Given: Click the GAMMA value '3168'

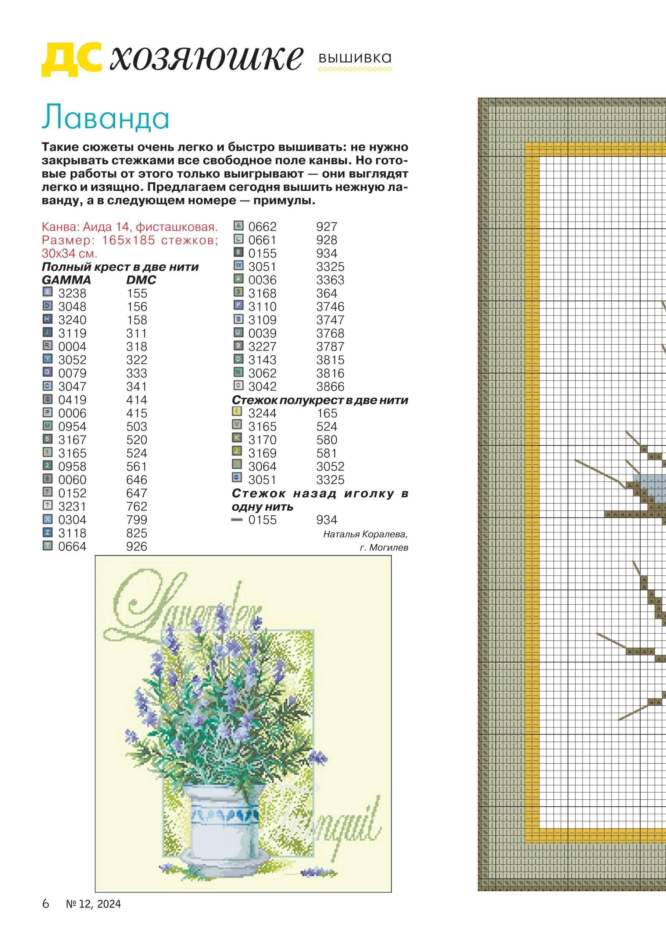Looking at the screenshot, I should (x=262, y=294).
